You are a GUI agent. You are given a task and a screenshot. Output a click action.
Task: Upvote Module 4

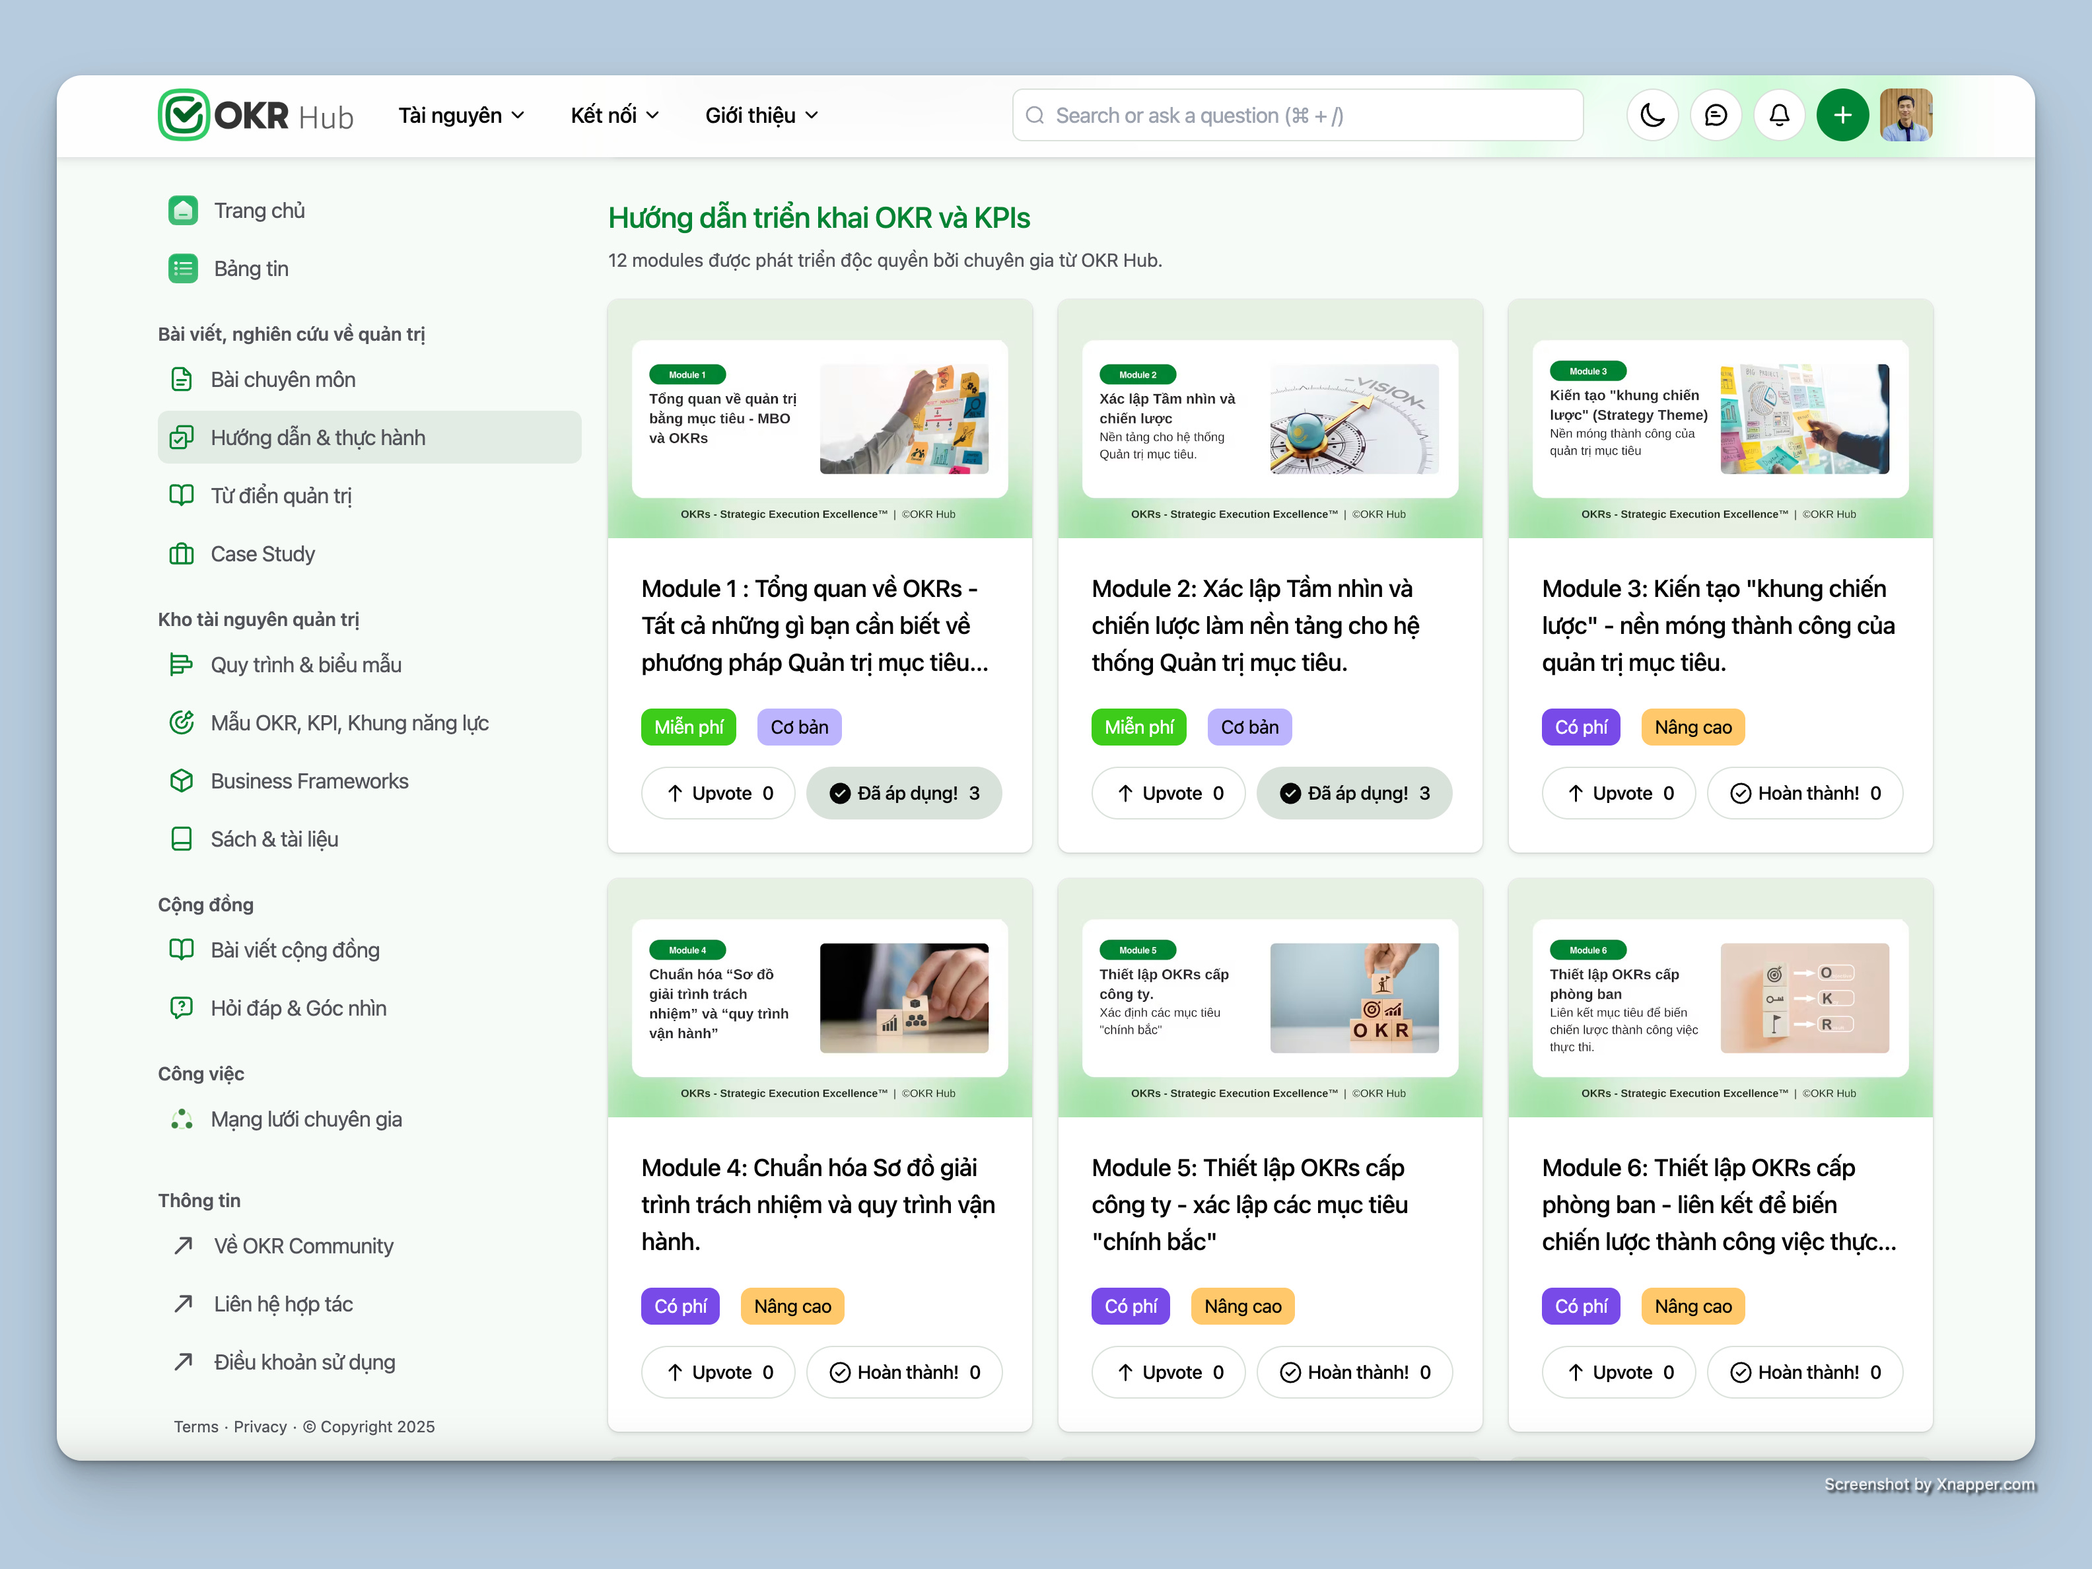[x=718, y=1372]
